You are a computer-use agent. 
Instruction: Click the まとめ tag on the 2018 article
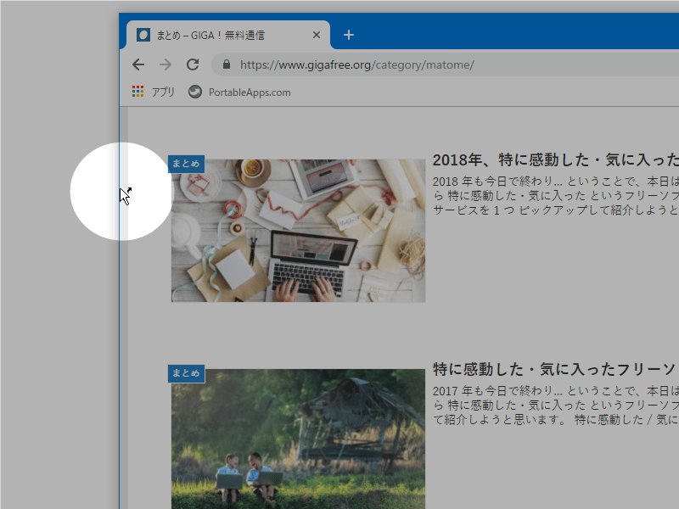pos(186,164)
